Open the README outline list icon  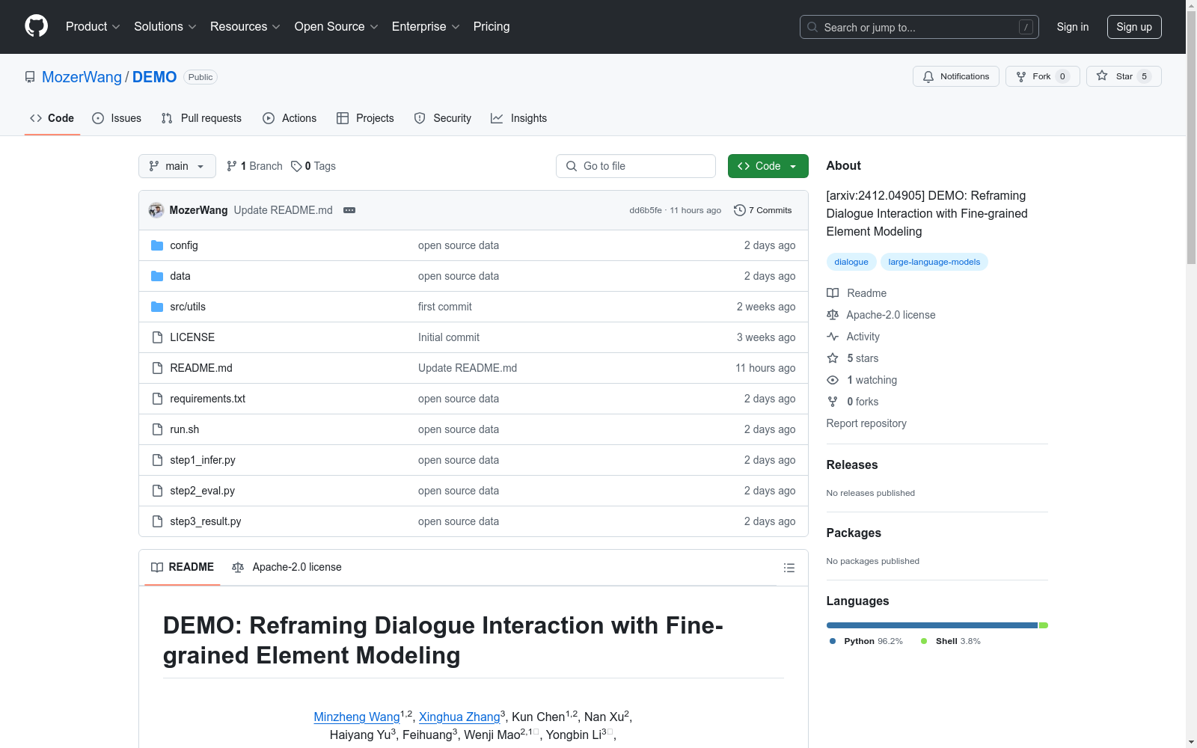click(789, 568)
